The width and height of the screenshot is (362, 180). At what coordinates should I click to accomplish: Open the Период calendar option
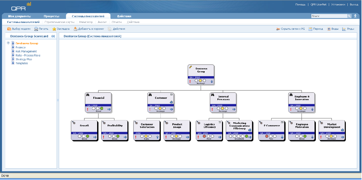click(x=316, y=29)
